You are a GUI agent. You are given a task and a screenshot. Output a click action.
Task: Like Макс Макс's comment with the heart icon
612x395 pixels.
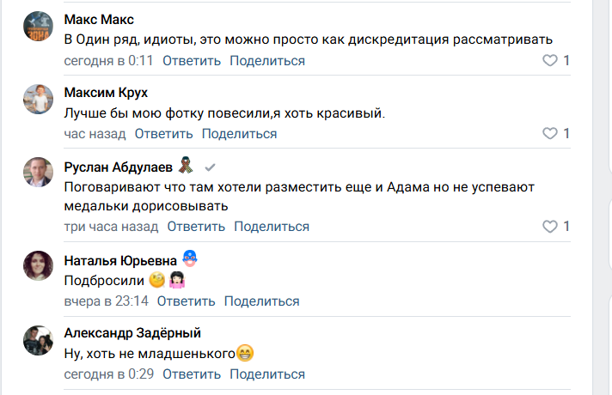[x=550, y=61]
